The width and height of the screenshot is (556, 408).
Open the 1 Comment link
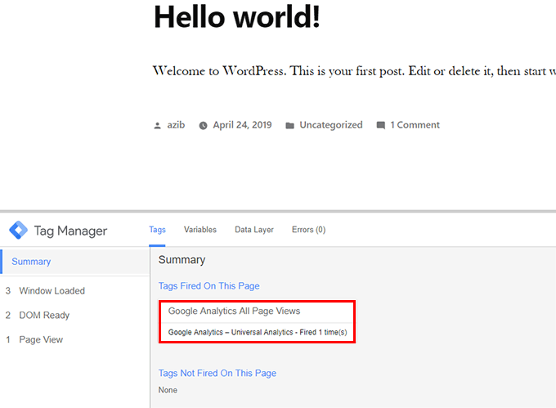coord(415,125)
